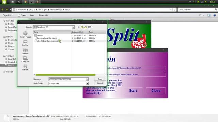218x122 pixels.
Task: Expand the File name dropdown arrow
Action: point(87,79)
